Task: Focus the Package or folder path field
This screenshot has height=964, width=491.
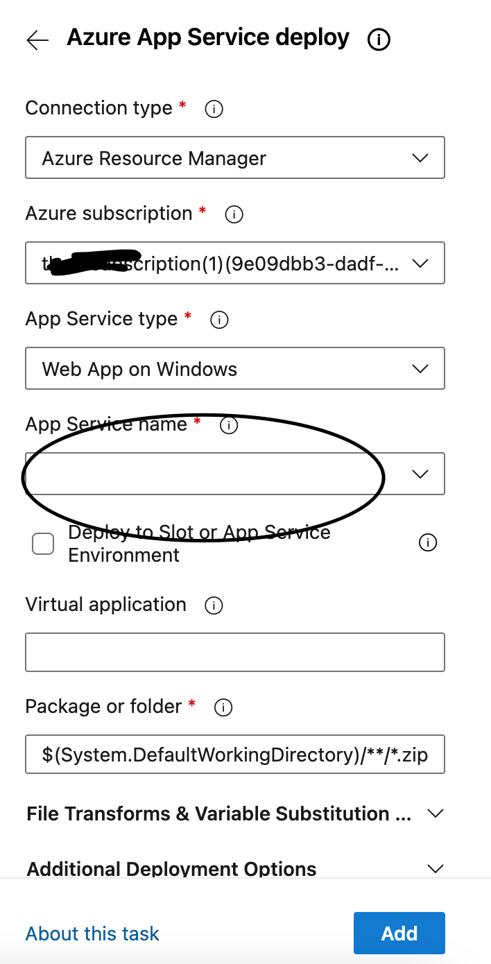Action: click(235, 754)
